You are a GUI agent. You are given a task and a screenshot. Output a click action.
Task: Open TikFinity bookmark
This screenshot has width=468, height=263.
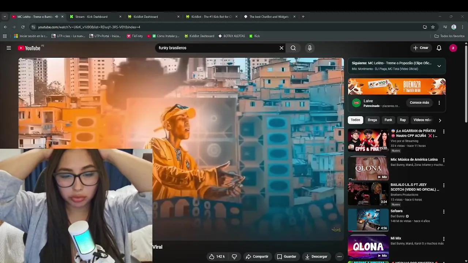click(x=135, y=36)
